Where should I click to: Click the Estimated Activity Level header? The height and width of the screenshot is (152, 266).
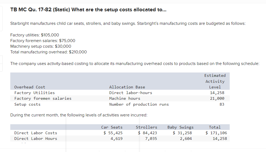pos(215,81)
